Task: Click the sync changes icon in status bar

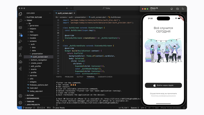Action: point(34,108)
